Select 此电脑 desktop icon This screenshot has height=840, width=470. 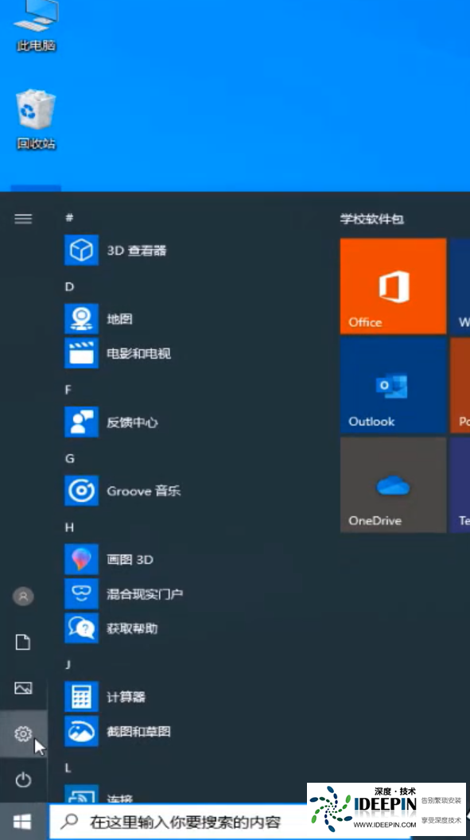[x=37, y=26]
